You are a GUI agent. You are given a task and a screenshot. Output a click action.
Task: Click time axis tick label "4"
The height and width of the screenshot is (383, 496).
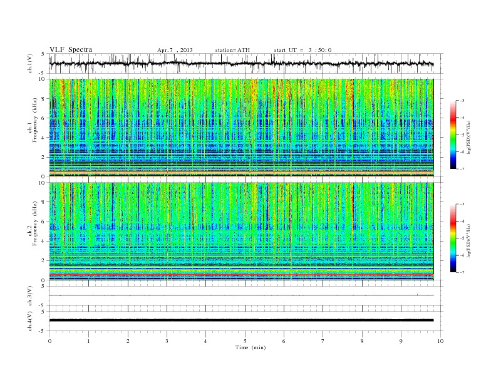pos(206,341)
